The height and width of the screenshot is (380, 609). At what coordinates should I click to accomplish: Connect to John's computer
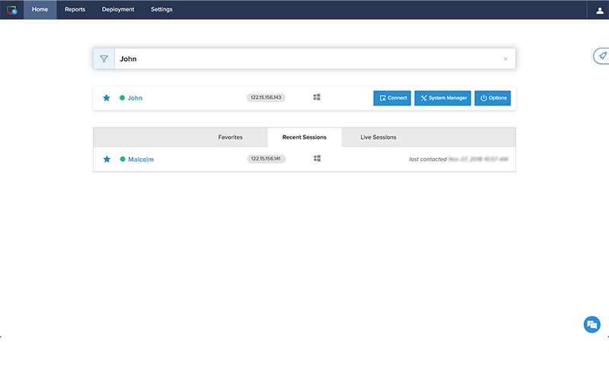coord(392,98)
